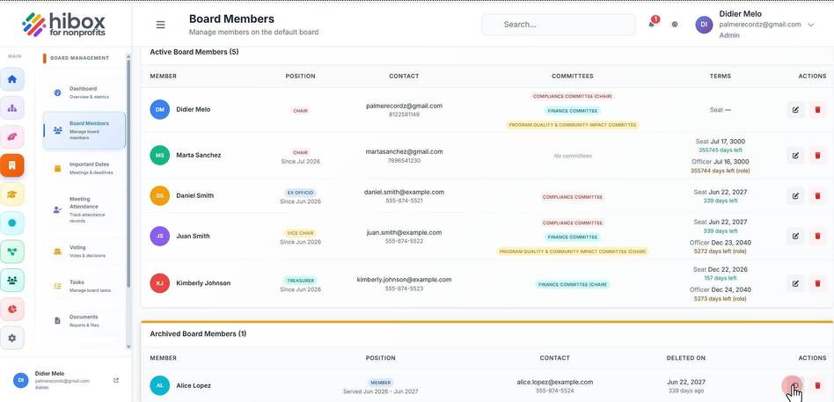Open the people group icon in rail
This screenshot has width=834, height=402.
12,281
